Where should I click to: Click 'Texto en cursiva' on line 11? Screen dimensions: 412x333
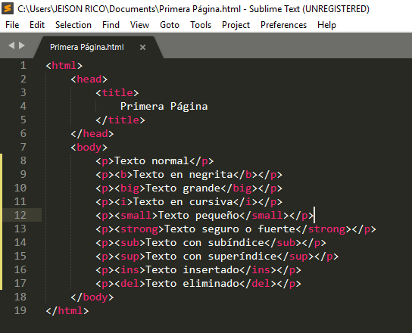coord(183,202)
